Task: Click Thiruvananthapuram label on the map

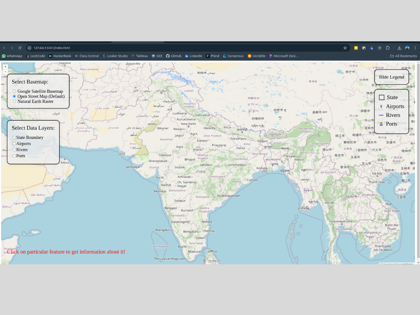Action: click(x=170, y=259)
